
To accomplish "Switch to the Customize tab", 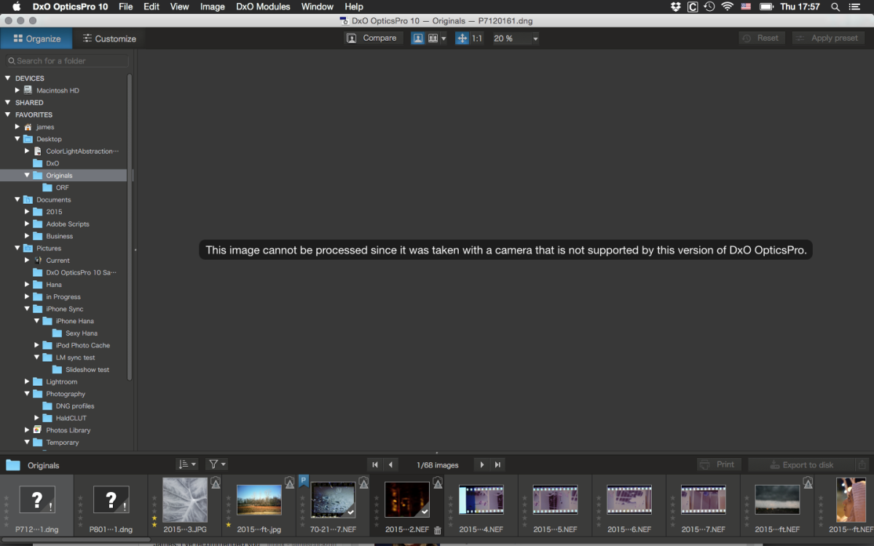I will pos(109,39).
